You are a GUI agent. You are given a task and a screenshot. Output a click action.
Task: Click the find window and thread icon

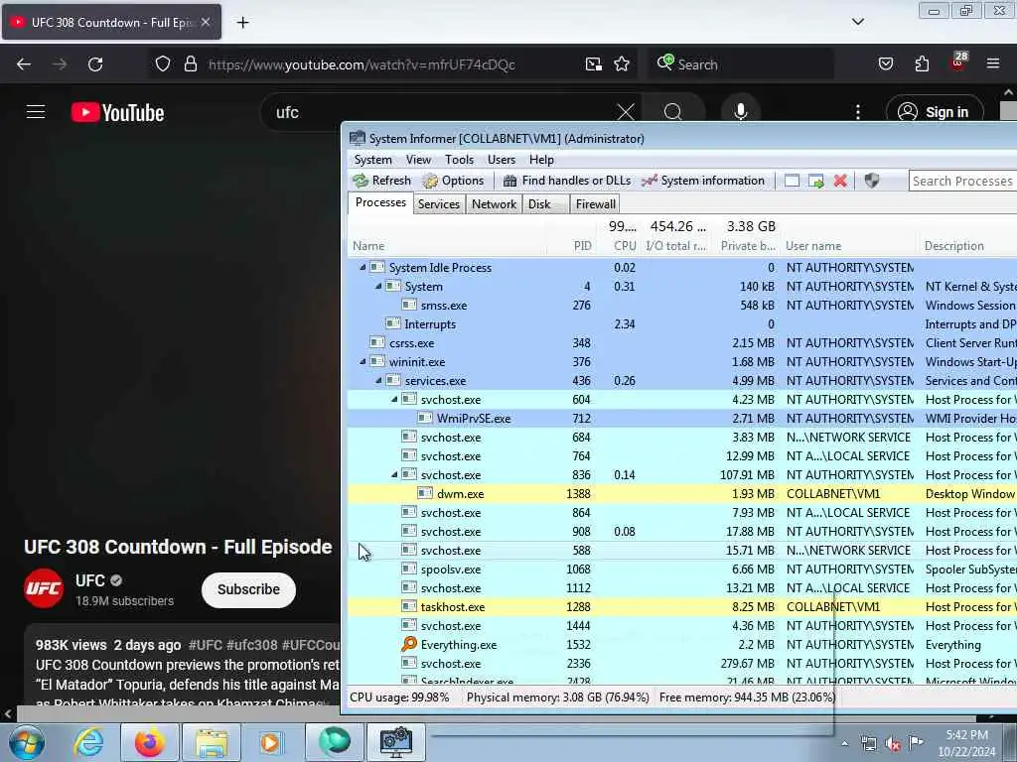click(x=816, y=181)
